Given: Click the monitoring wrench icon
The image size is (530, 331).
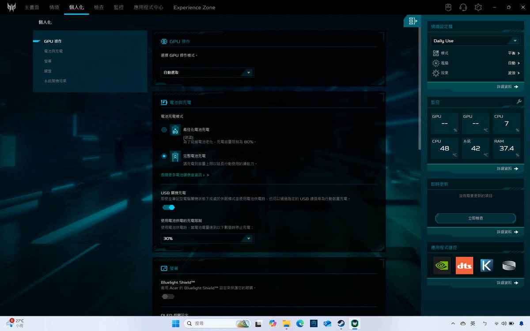Looking at the screenshot, I should (x=519, y=102).
